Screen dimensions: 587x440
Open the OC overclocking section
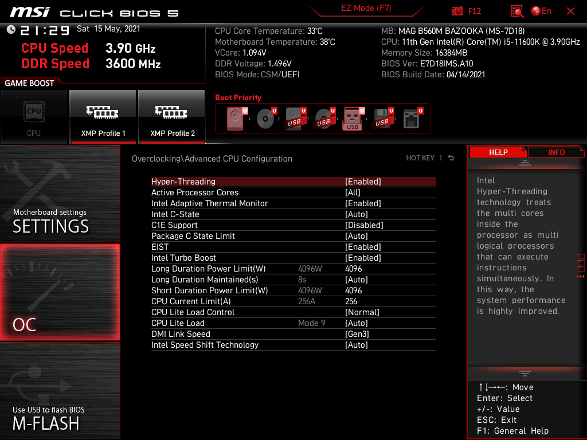click(x=60, y=292)
